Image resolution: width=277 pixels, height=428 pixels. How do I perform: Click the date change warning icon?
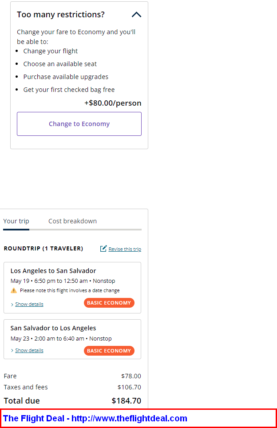[x=14, y=290]
